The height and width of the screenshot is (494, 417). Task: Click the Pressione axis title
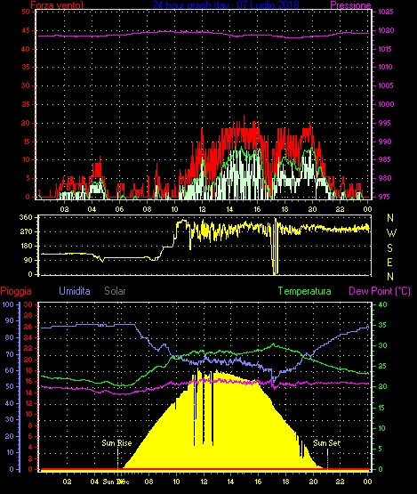350,5
